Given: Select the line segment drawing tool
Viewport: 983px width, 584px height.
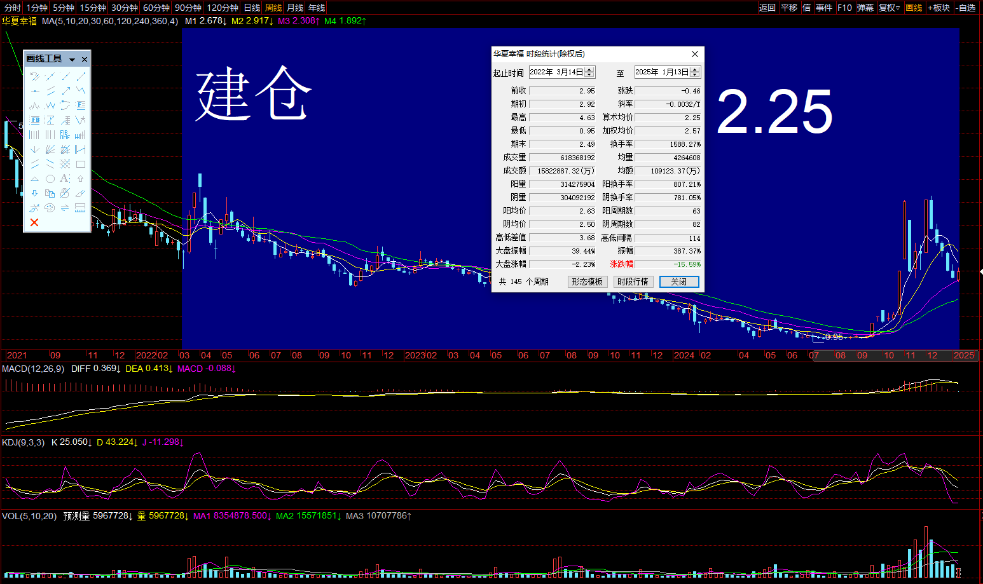Looking at the screenshot, I should click(x=81, y=76).
